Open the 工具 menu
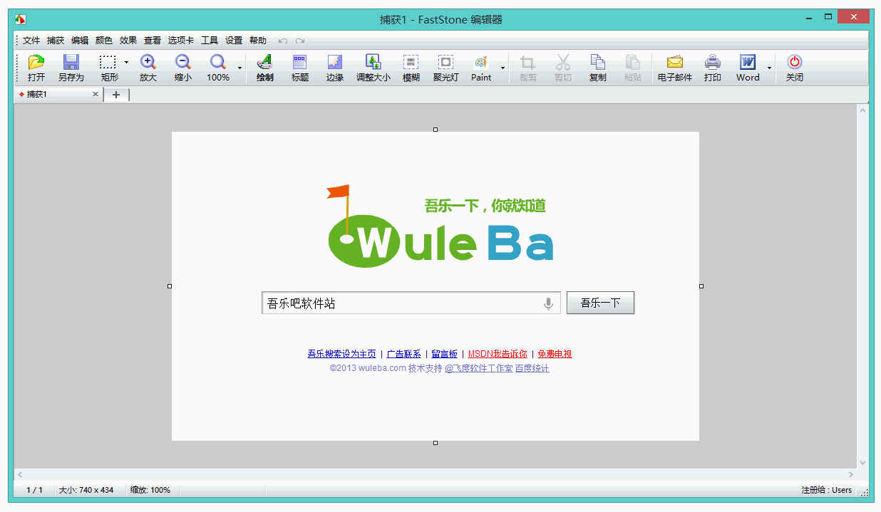Viewport: 881px width, 512px height. [x=210, y=41]
